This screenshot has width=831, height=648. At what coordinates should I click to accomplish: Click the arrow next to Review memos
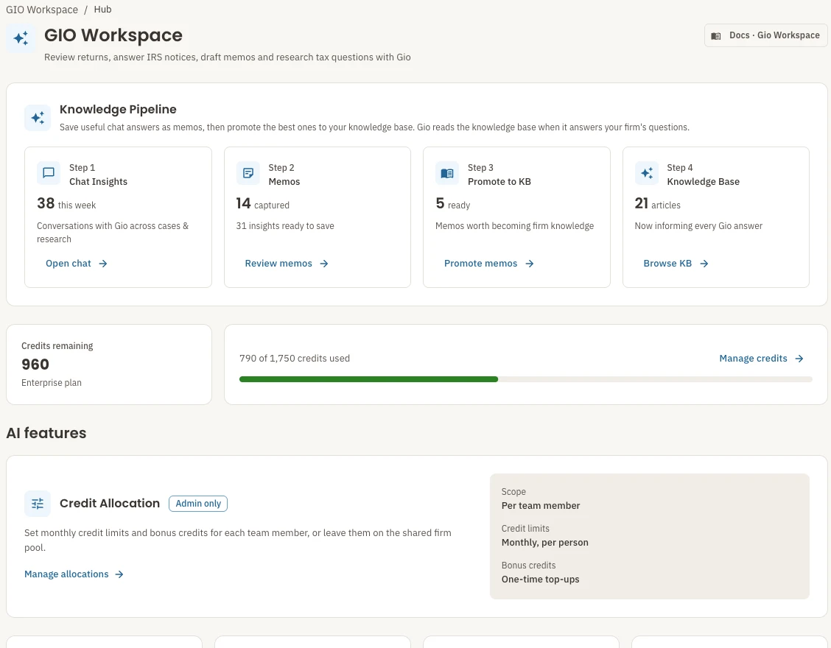click(x=324, y=264)
